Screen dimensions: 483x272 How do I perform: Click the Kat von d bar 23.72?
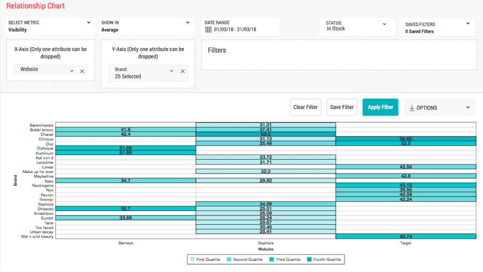tap(266, 157)
